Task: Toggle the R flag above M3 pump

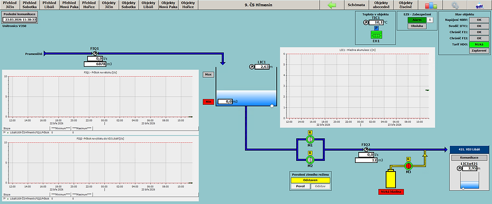Action: (x=408, y=159)
